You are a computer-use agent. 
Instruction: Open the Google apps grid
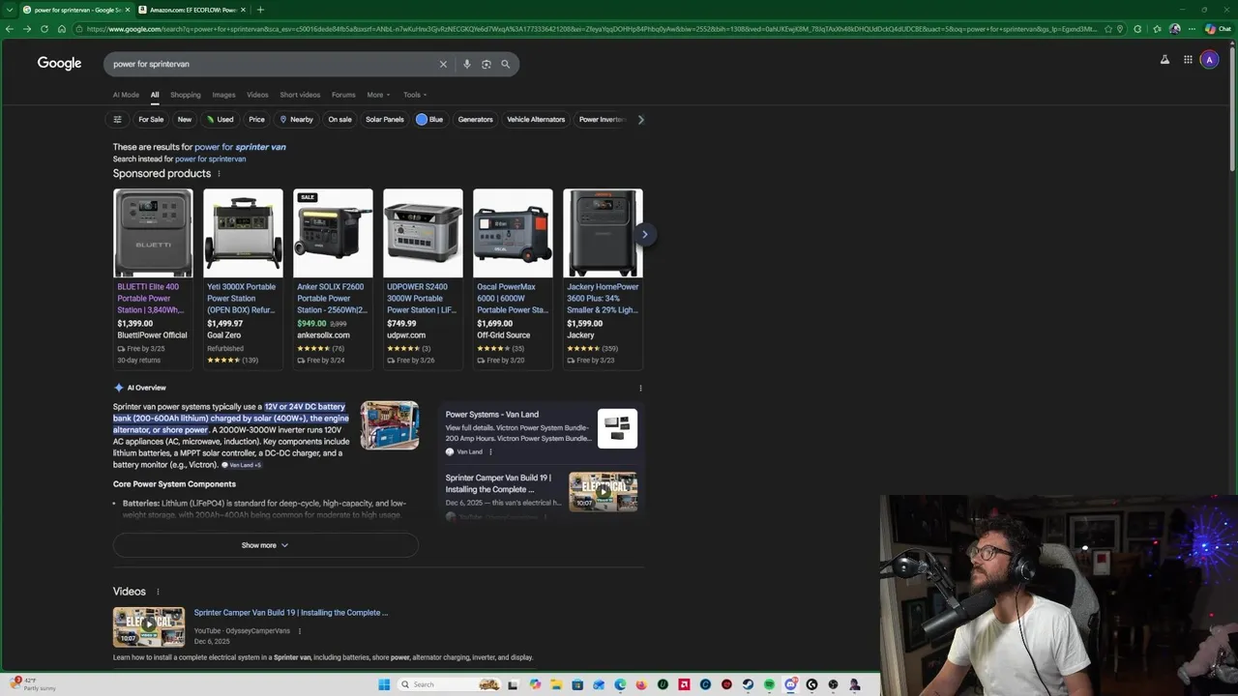(x=1188, y=60)
